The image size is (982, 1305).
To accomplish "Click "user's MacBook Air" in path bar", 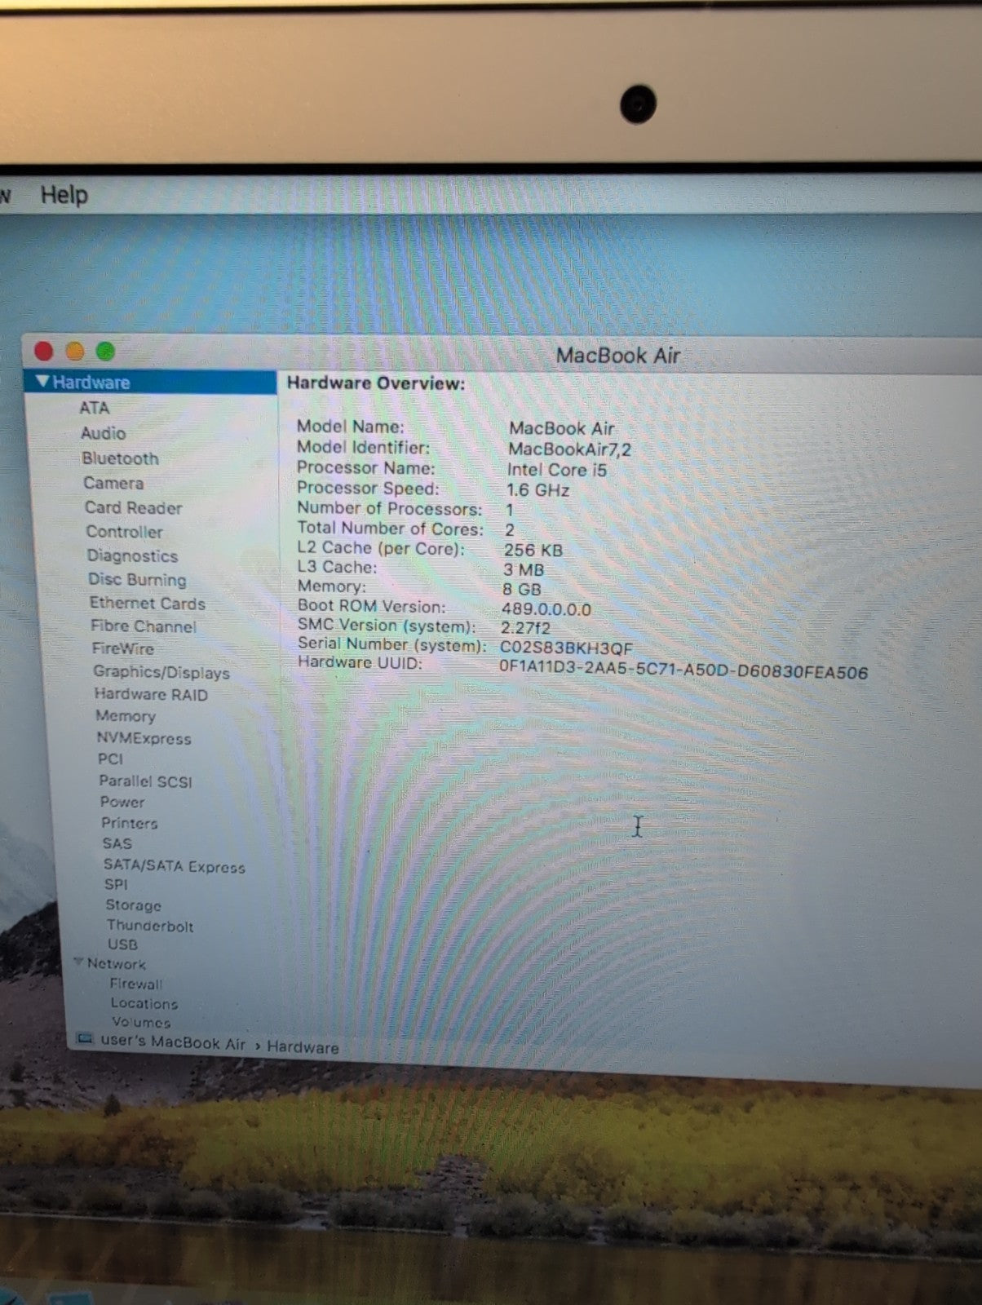I will point(172,1043).
